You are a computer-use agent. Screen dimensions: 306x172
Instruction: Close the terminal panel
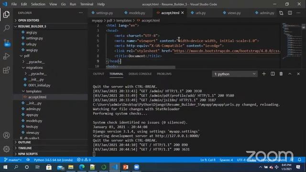(x=298, y=74)
